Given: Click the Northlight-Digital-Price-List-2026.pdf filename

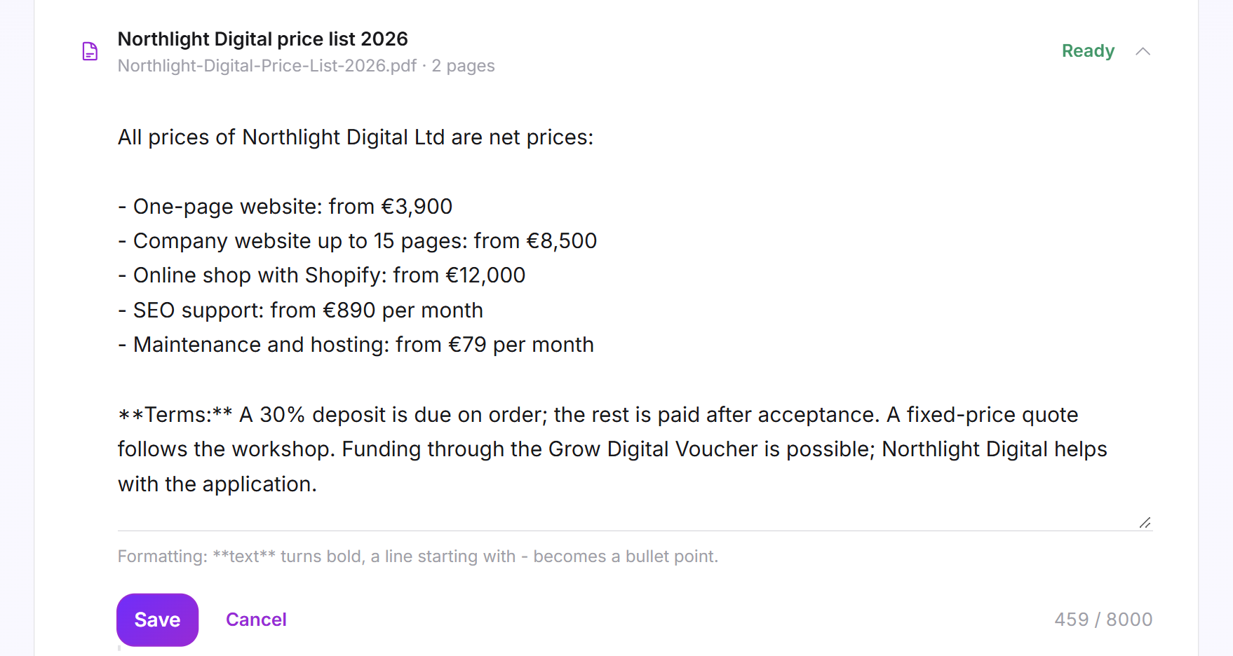Looking at the screenshot, I should pos(267,66).
